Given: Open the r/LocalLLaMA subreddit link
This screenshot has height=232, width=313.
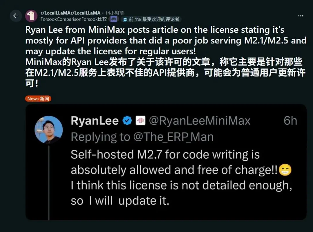Looking at the screenshot, I should pos(70,13).
